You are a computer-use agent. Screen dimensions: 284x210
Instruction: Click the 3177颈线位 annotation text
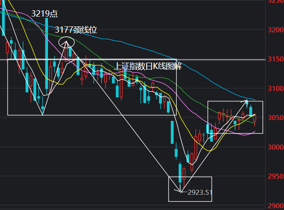point(76,30)
